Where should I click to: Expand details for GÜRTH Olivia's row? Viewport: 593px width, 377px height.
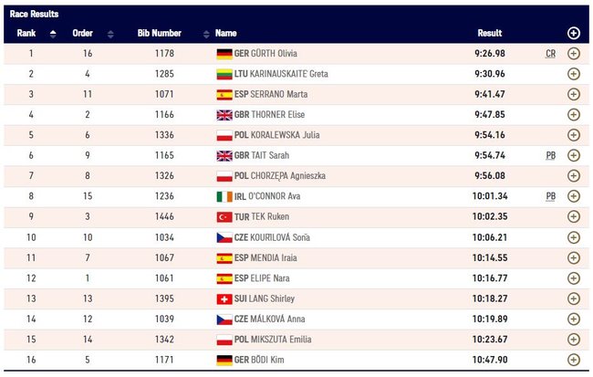click(573, 54)
